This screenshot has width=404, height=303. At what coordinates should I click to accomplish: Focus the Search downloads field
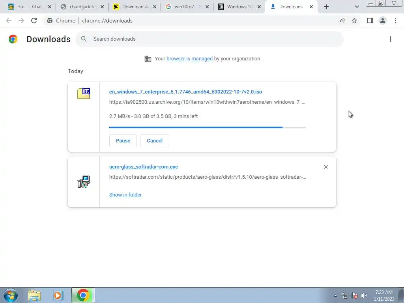click(210, 39)
